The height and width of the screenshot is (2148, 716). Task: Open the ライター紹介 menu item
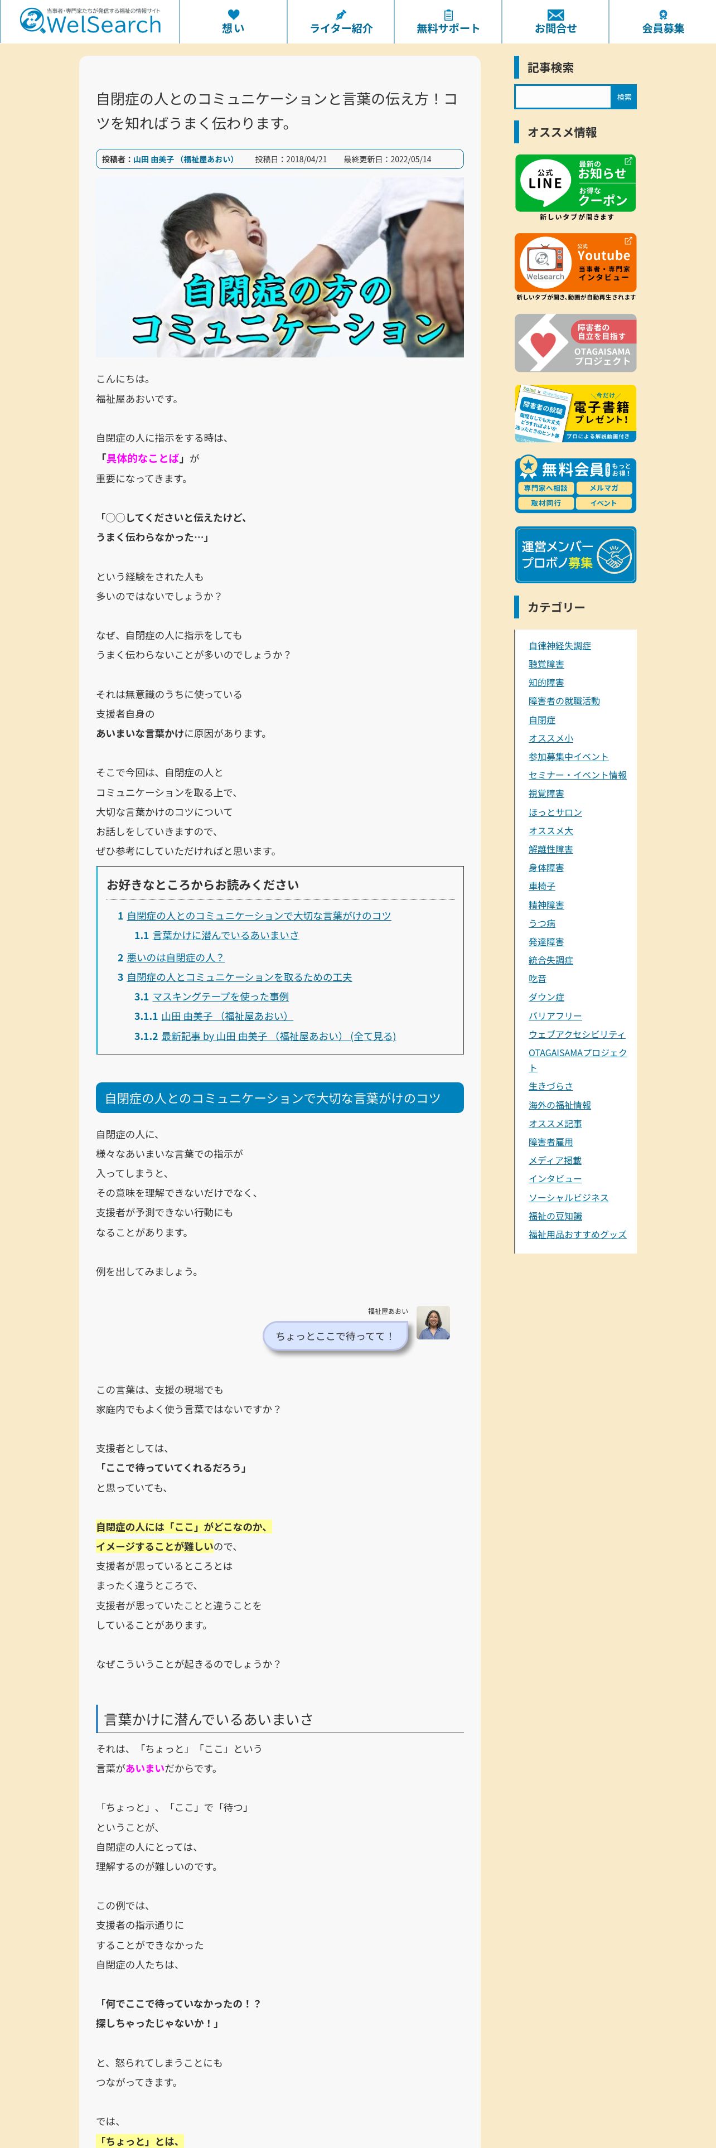click(x=341, y=22)
